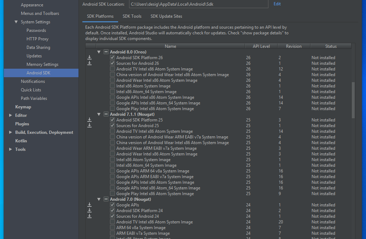Select Memory Settings
Viewport: 366px width, 239px height.
pyautogui.click(x=42, y=64)
